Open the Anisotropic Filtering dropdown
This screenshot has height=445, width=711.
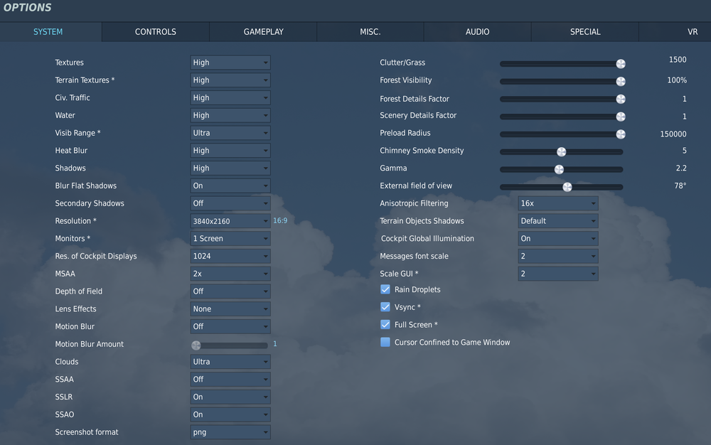tap(558, 203)
